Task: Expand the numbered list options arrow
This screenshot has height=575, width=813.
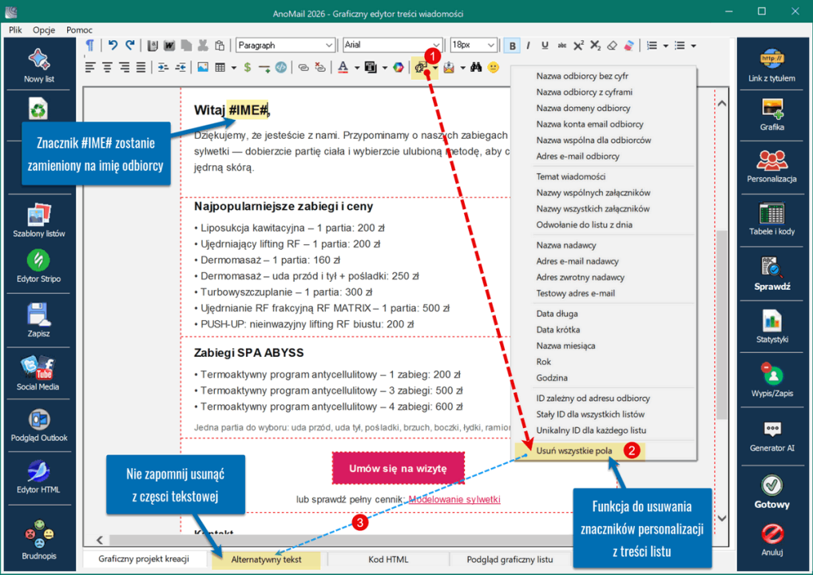Action: point(666,46)
